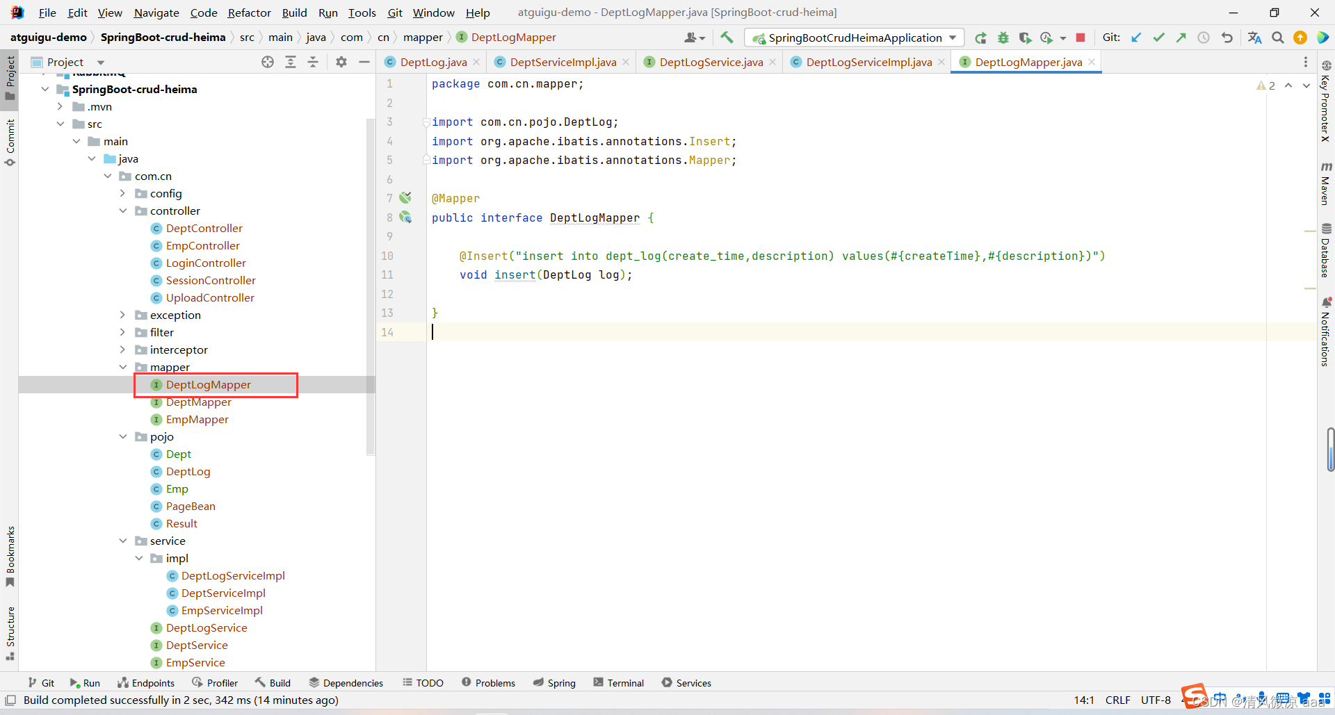Collapse the service package
1335x715 pixels.
123,541
